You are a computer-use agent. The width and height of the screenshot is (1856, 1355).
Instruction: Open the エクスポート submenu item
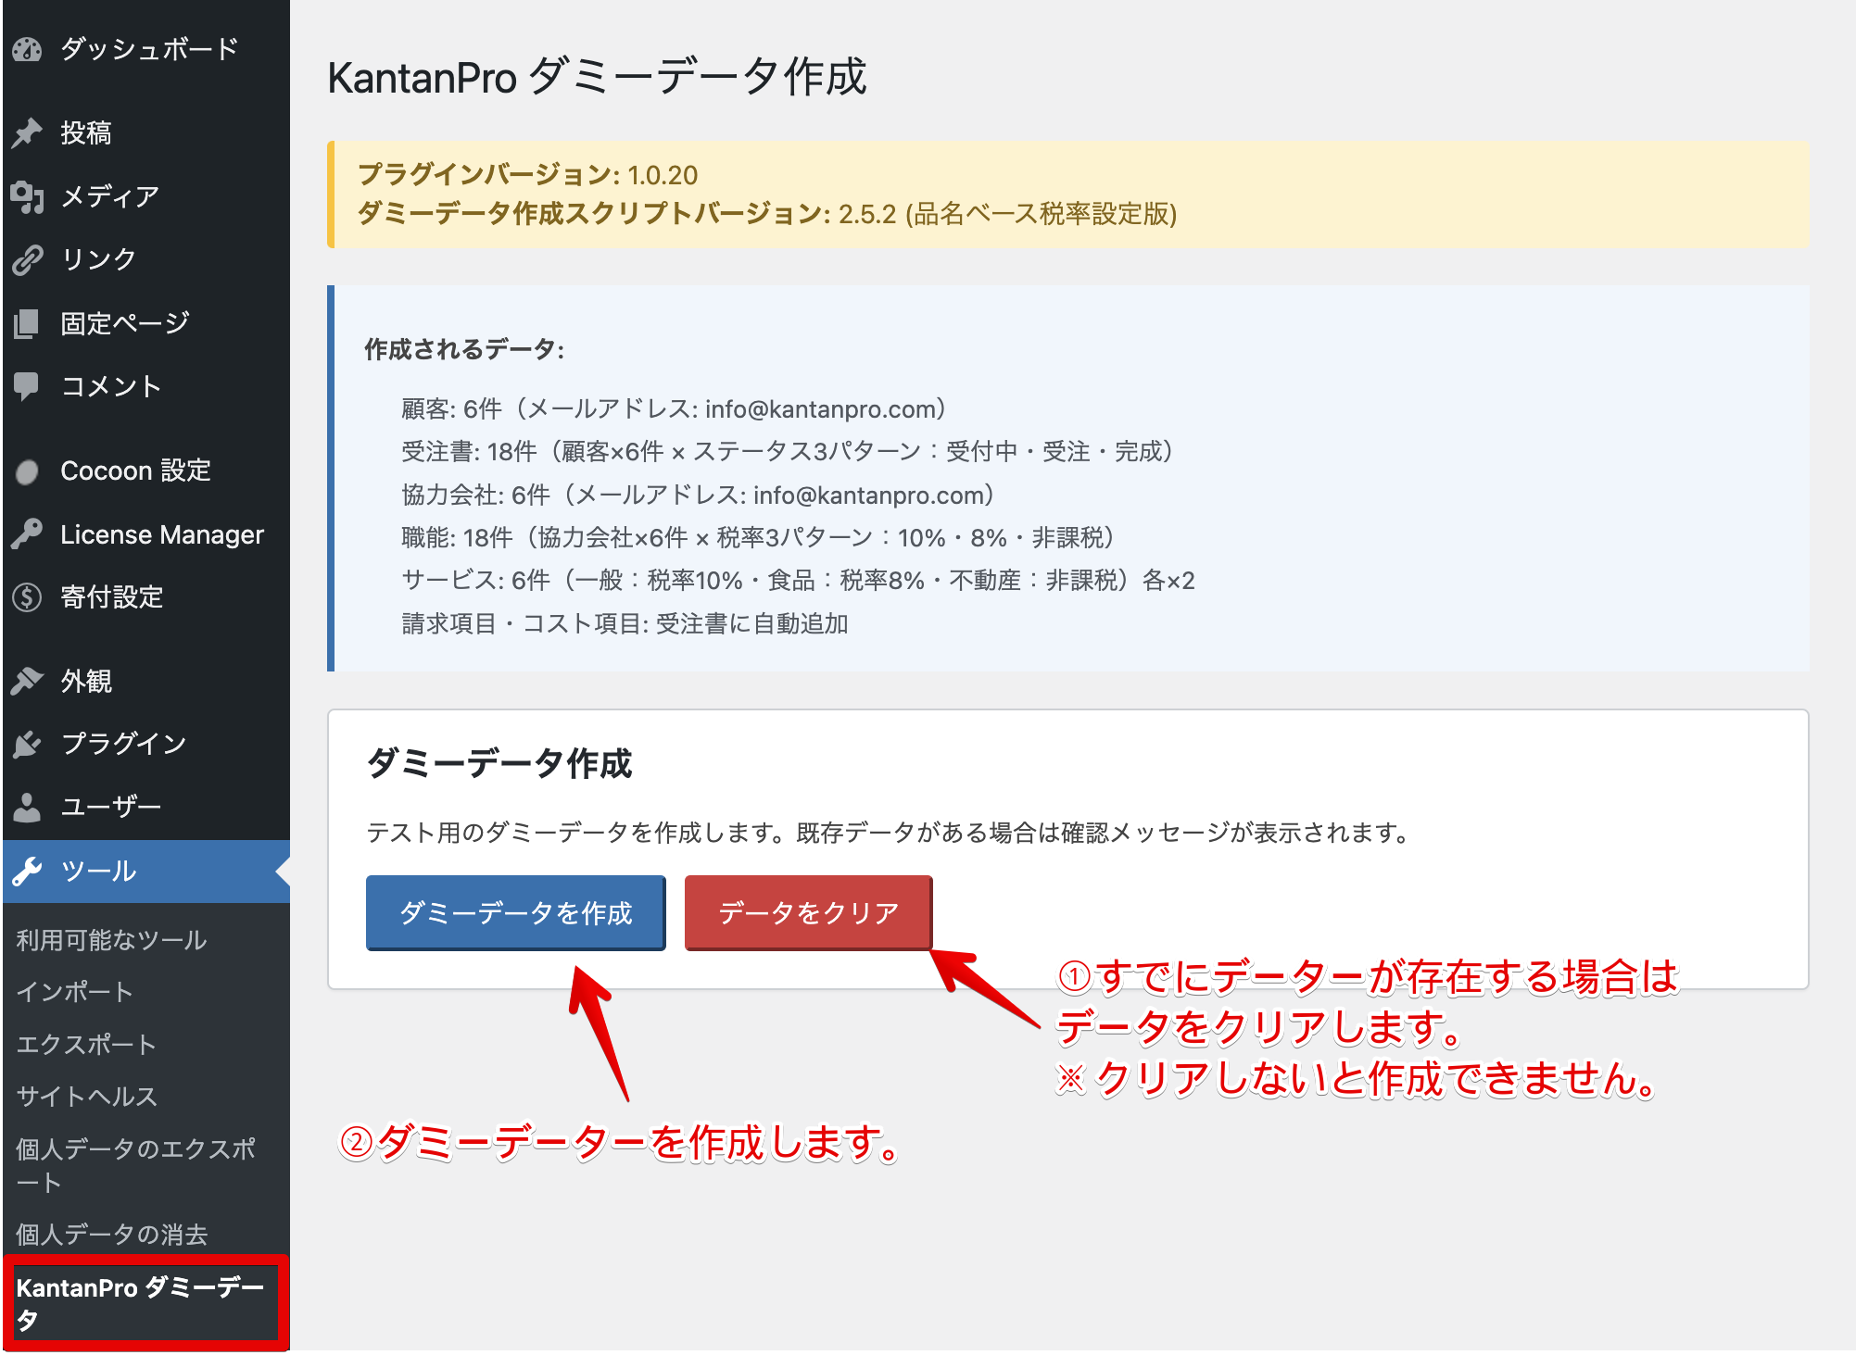(x=86, y=1044)
